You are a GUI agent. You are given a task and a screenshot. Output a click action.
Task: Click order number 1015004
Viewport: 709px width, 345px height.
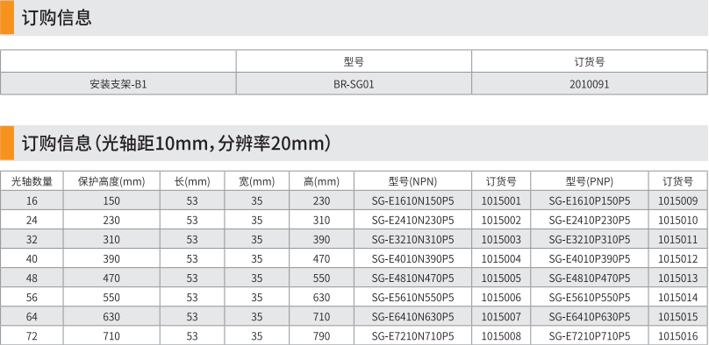[x=501, y=259]
